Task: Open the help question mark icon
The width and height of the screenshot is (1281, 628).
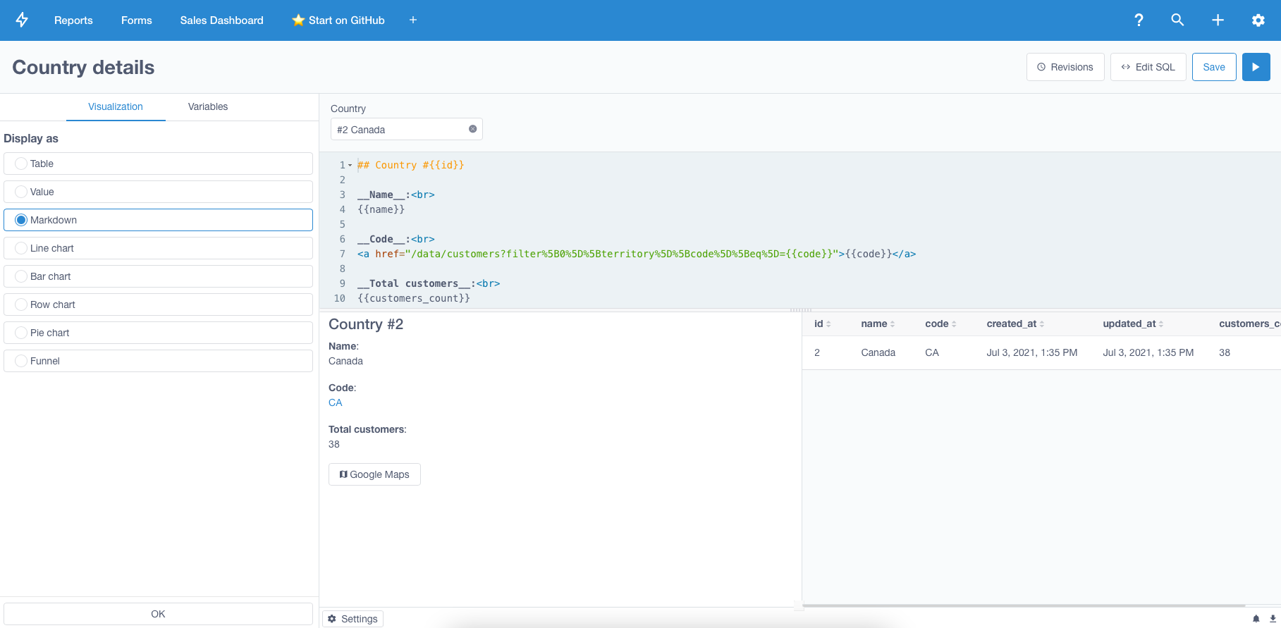Action: tap(1139, 20)
